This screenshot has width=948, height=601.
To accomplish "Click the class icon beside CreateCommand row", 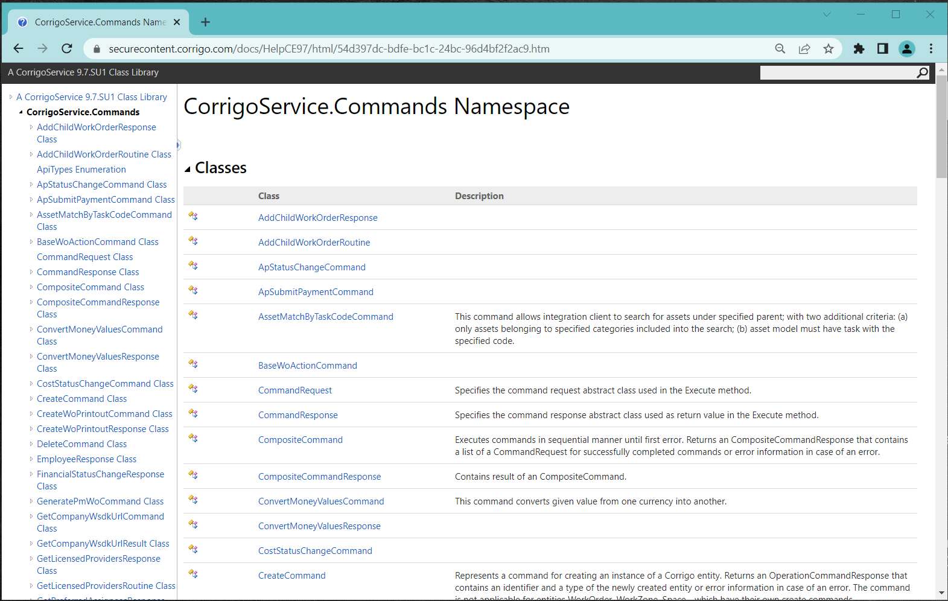I will point(193,574).
